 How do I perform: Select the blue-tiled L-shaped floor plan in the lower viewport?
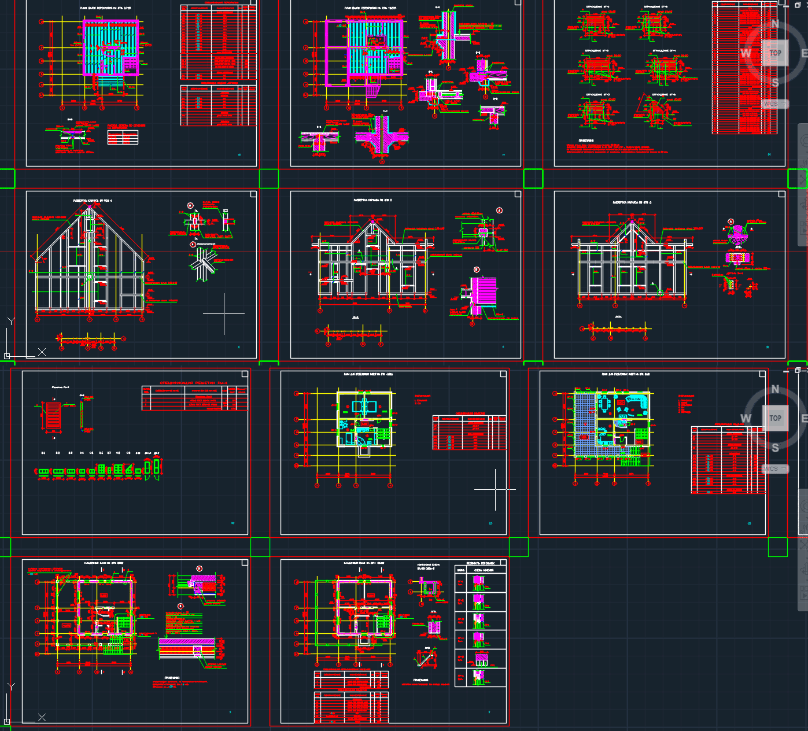pos(613,423)
